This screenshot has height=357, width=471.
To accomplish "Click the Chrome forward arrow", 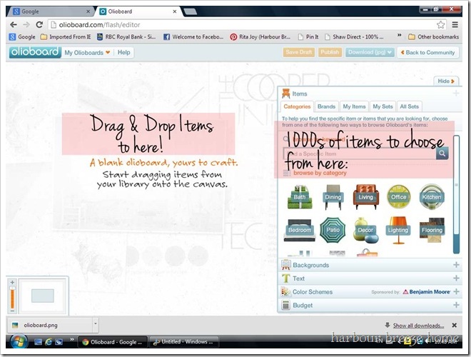I will [x=26, y=25].
